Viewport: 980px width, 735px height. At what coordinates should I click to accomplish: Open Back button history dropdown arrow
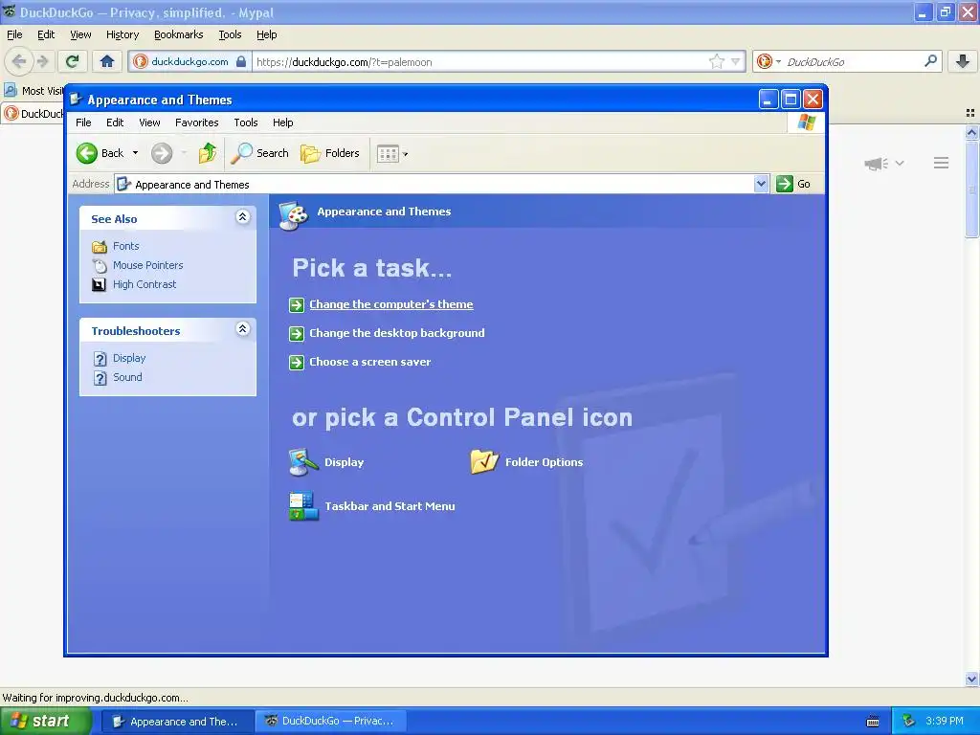point(135,153)
